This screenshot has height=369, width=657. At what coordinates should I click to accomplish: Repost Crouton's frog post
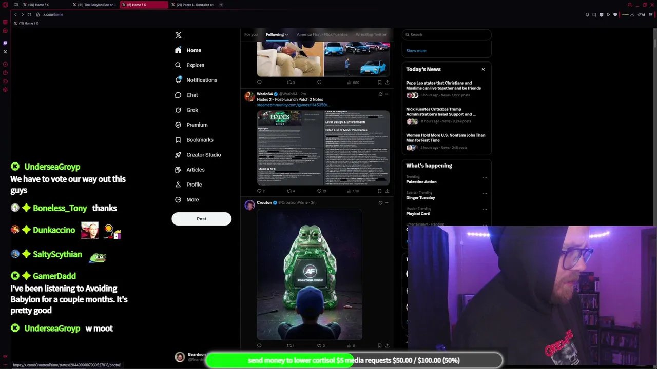click(x=291, y=346)
